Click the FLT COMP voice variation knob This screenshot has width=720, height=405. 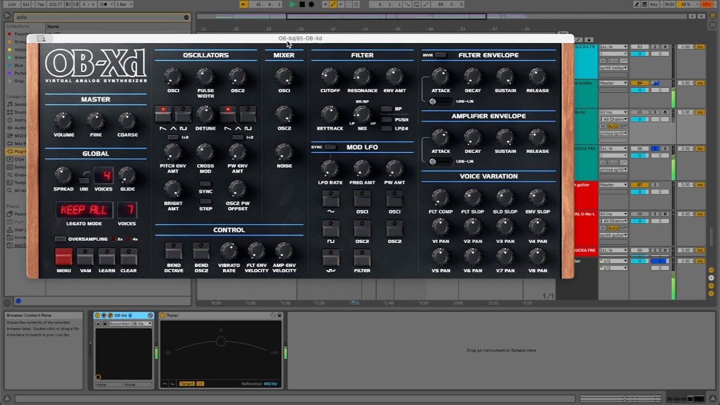440,197
